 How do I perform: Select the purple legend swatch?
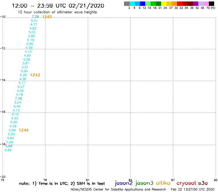point(196,4)
